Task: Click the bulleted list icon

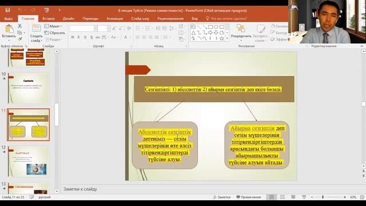Action: pos(138,28)
